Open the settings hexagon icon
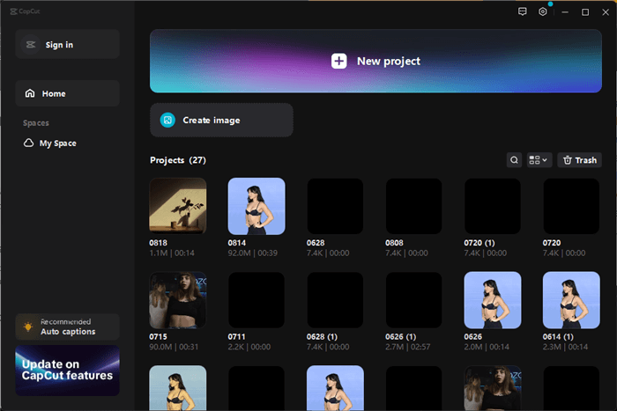 543,12
